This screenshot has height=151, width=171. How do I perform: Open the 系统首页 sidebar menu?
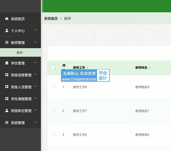(20, 19)
